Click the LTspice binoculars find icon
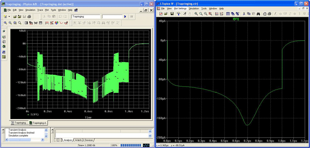The height and width of the screenshot is (148, 310). coord(258,14)
